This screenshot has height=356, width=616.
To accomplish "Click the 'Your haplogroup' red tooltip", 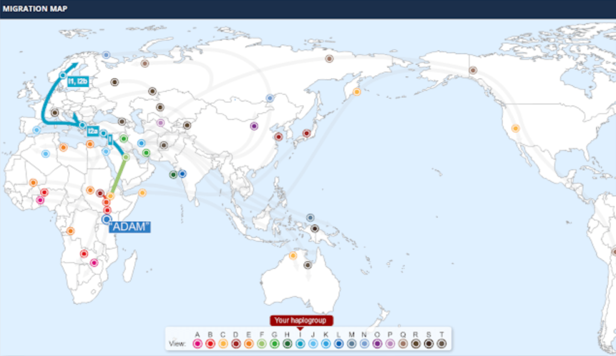I will 301,321.
